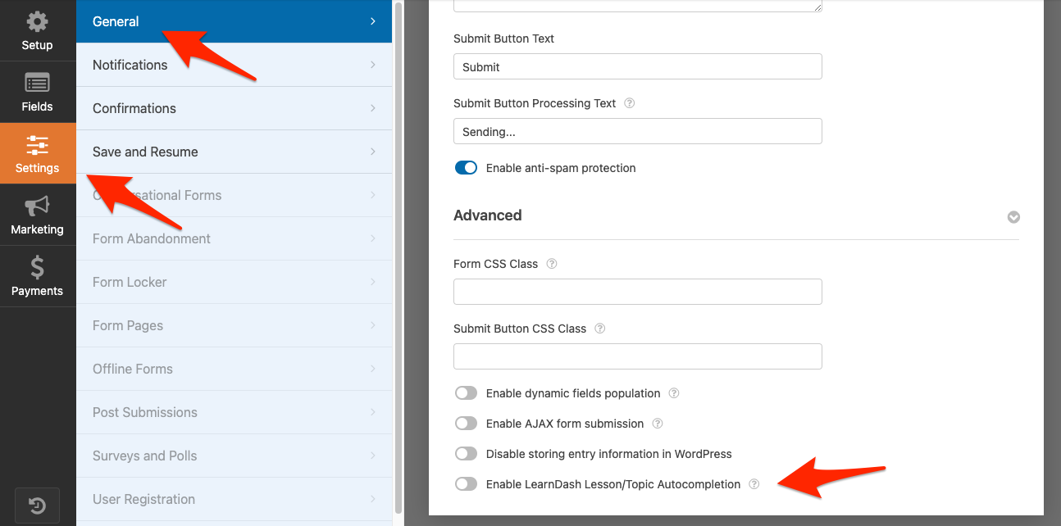The image size is (1061, 526).
Task: Open the Payments dollar sign icon
Action: [37, 276]
